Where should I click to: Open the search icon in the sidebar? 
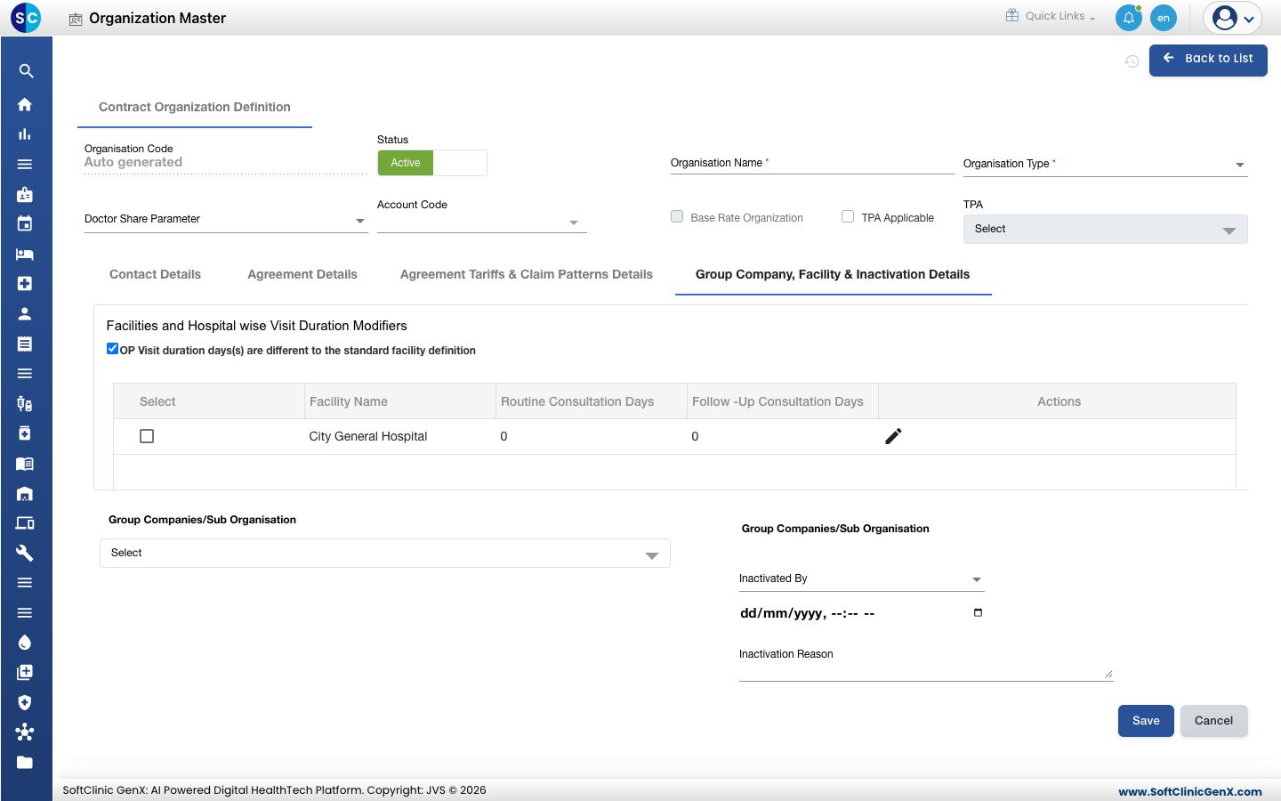coord(26,71)
